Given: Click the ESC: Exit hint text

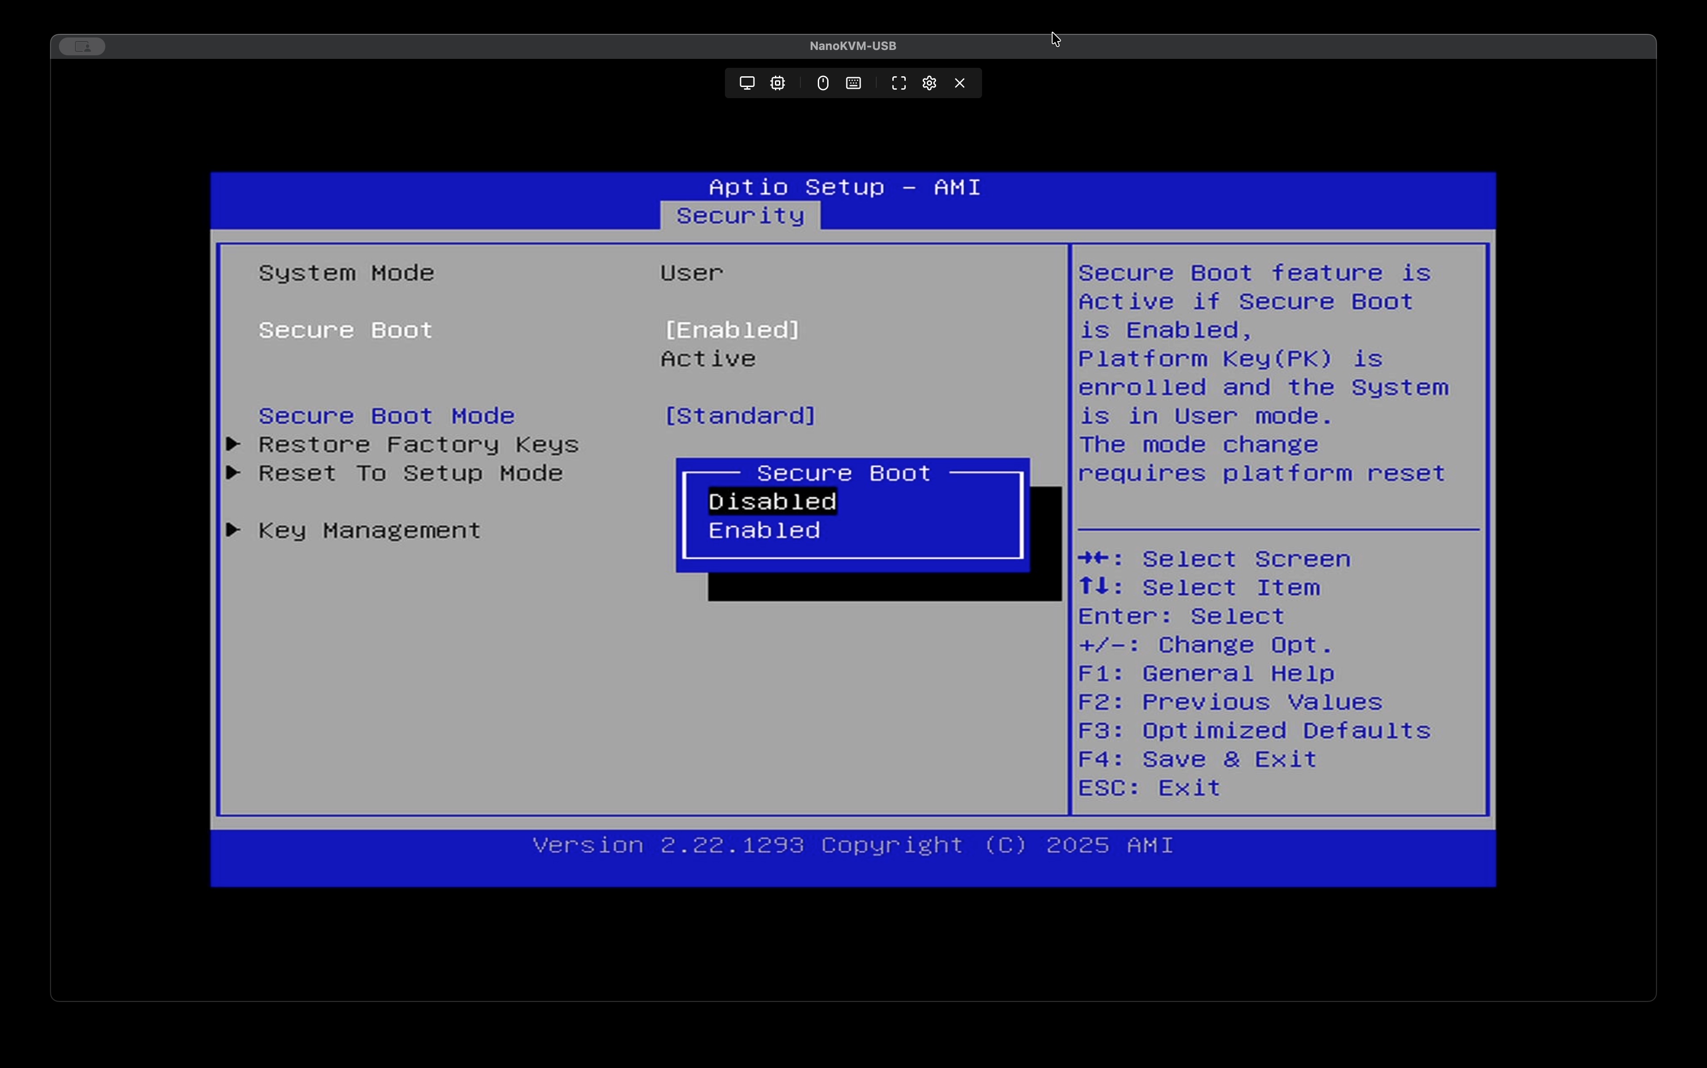Looking at the screenshot, I should (x=1149, y=787).
